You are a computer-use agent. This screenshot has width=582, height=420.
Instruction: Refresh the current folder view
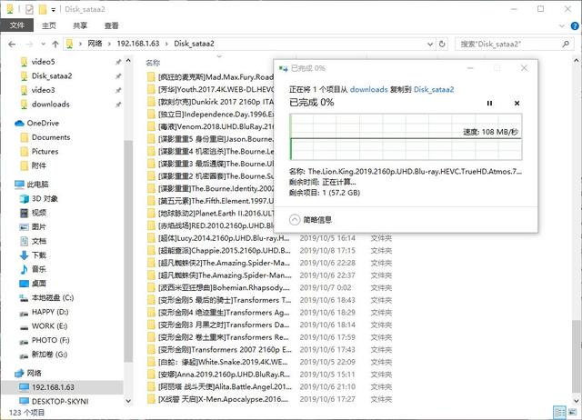coord(442,45)
